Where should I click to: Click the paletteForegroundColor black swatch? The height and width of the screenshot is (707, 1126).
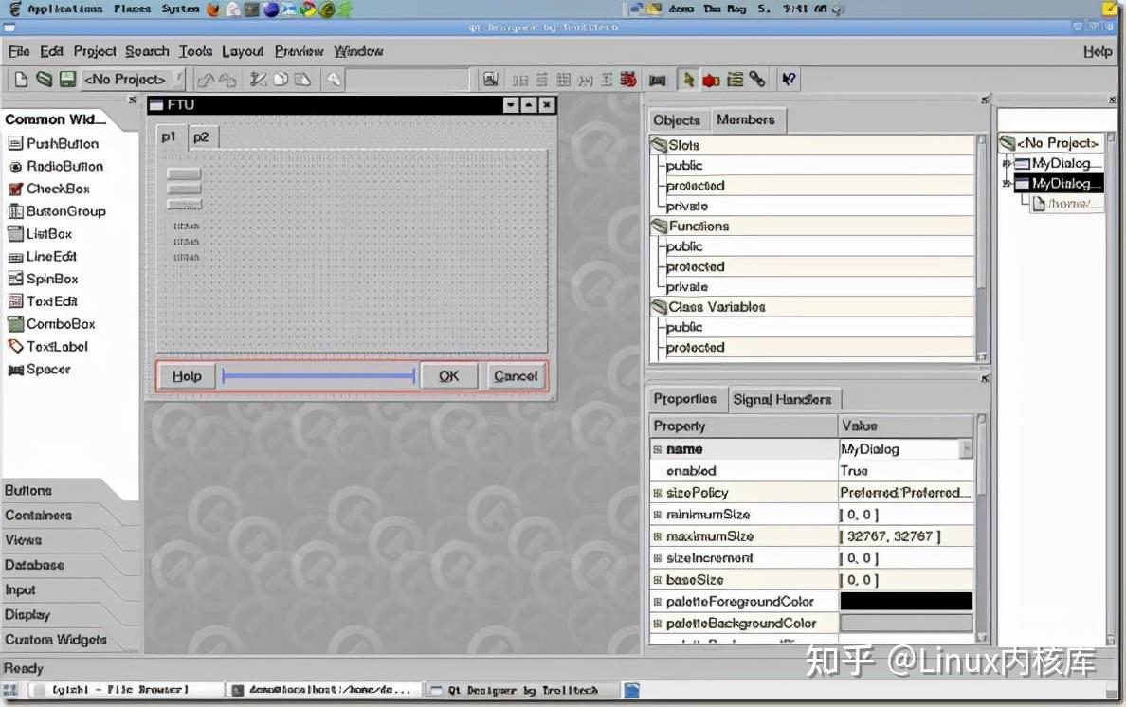(x=904, y=601)
